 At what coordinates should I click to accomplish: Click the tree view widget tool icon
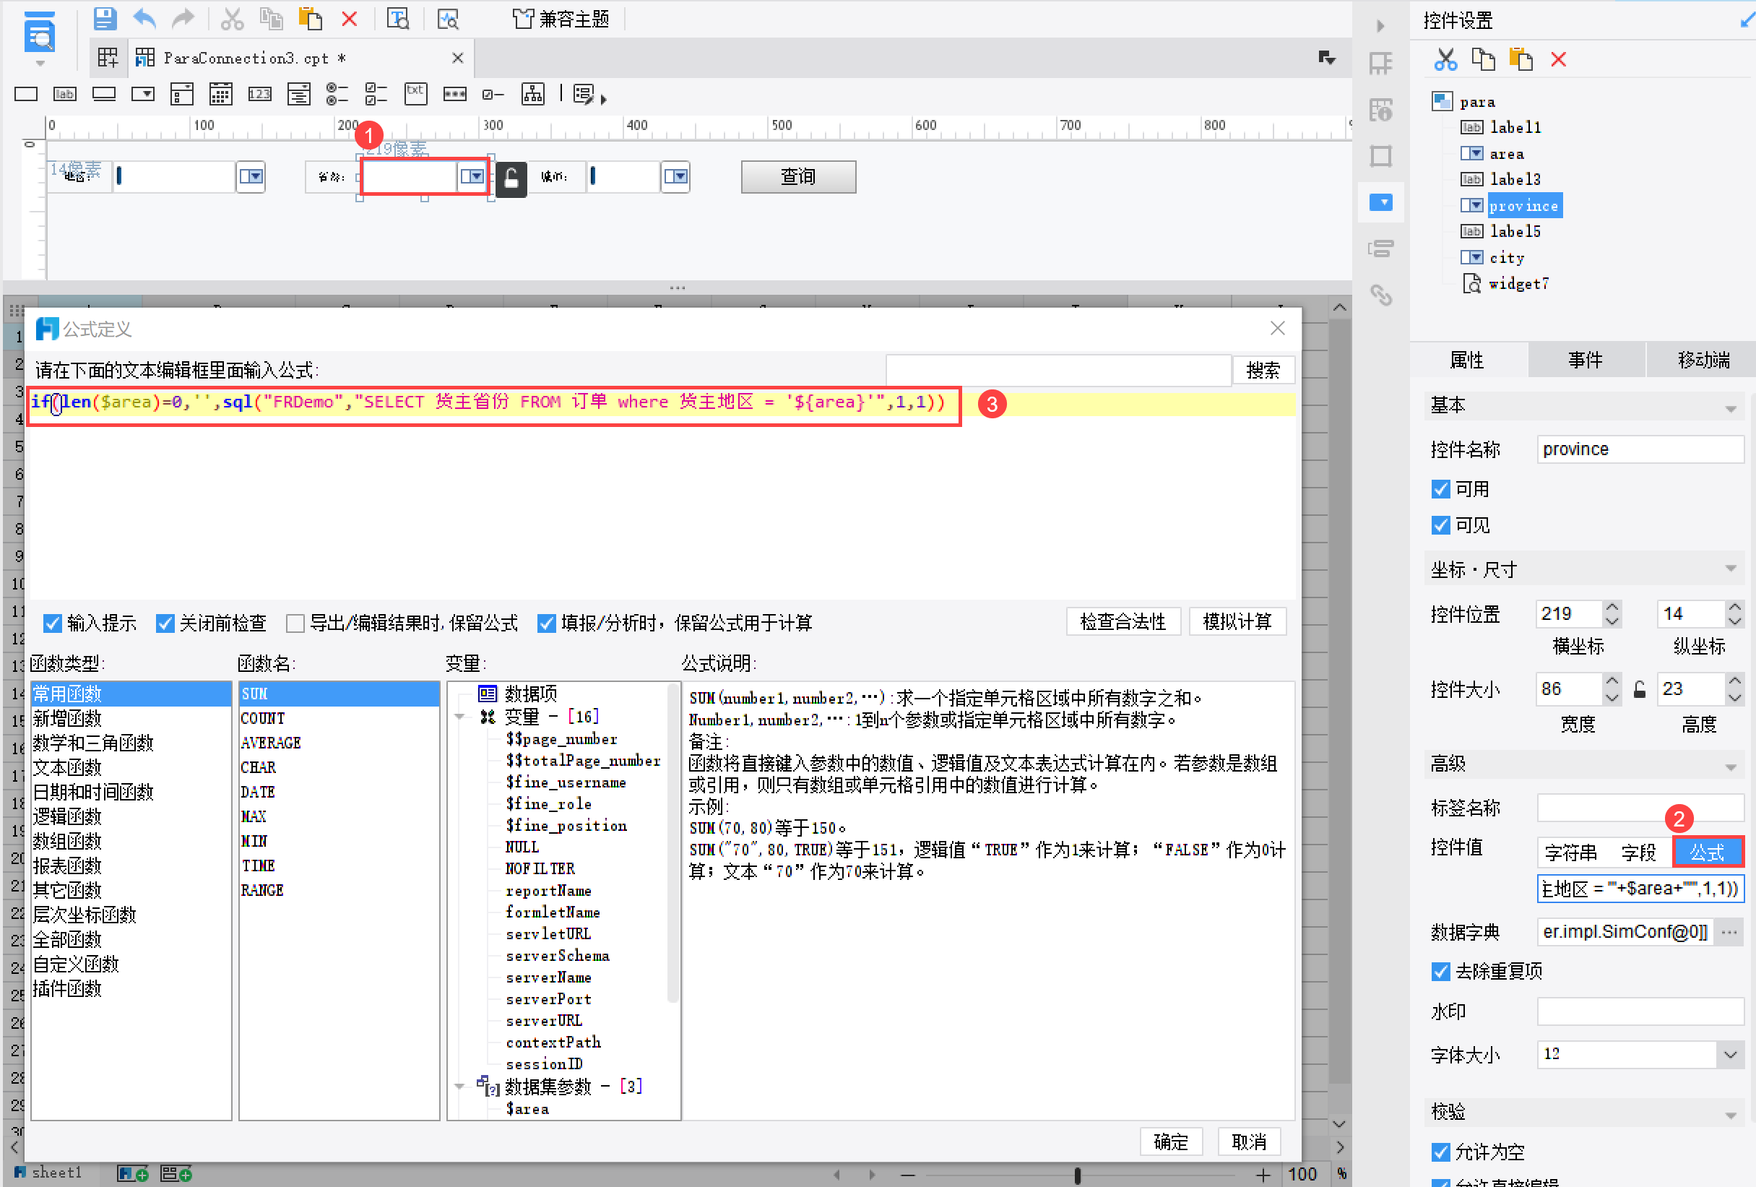[532, 95]
